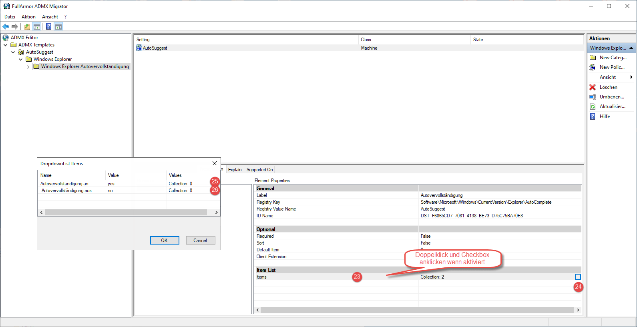Collapse the ADMX Templates tree node

(6, 45)
